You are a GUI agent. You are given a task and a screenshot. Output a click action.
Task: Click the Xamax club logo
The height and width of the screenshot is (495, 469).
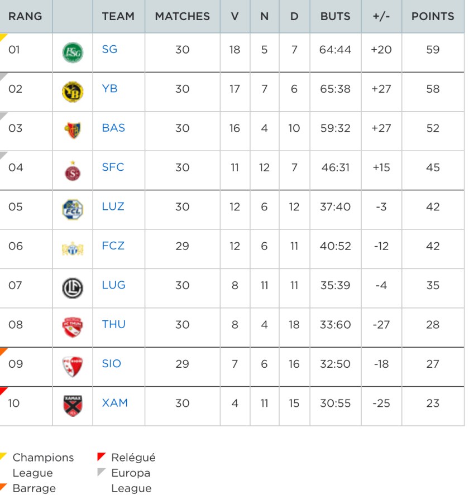point(73,406)
